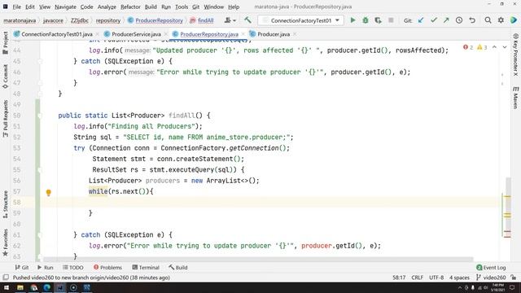Viewport: 521px width, 293px height.
Task: Open File Explorer from taskbar
Action: (x=20, y=287)
